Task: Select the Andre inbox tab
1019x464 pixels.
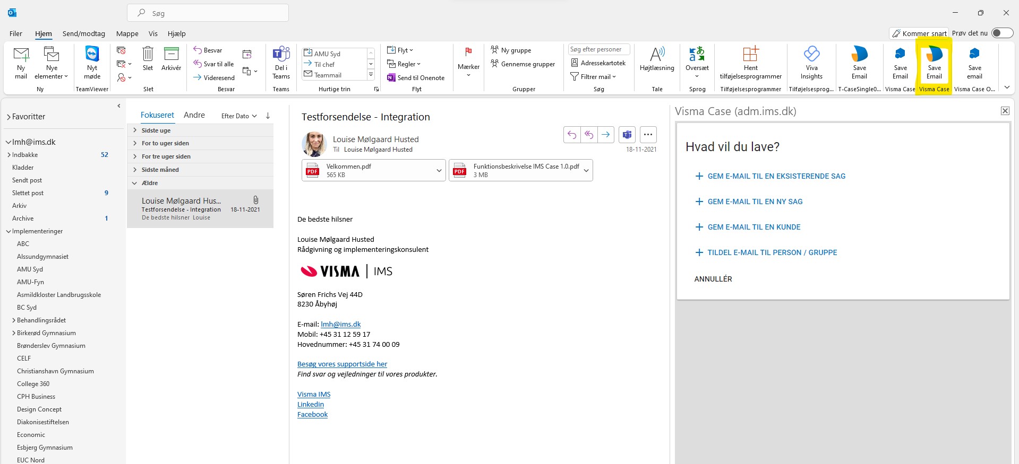Action: [194, 115]
